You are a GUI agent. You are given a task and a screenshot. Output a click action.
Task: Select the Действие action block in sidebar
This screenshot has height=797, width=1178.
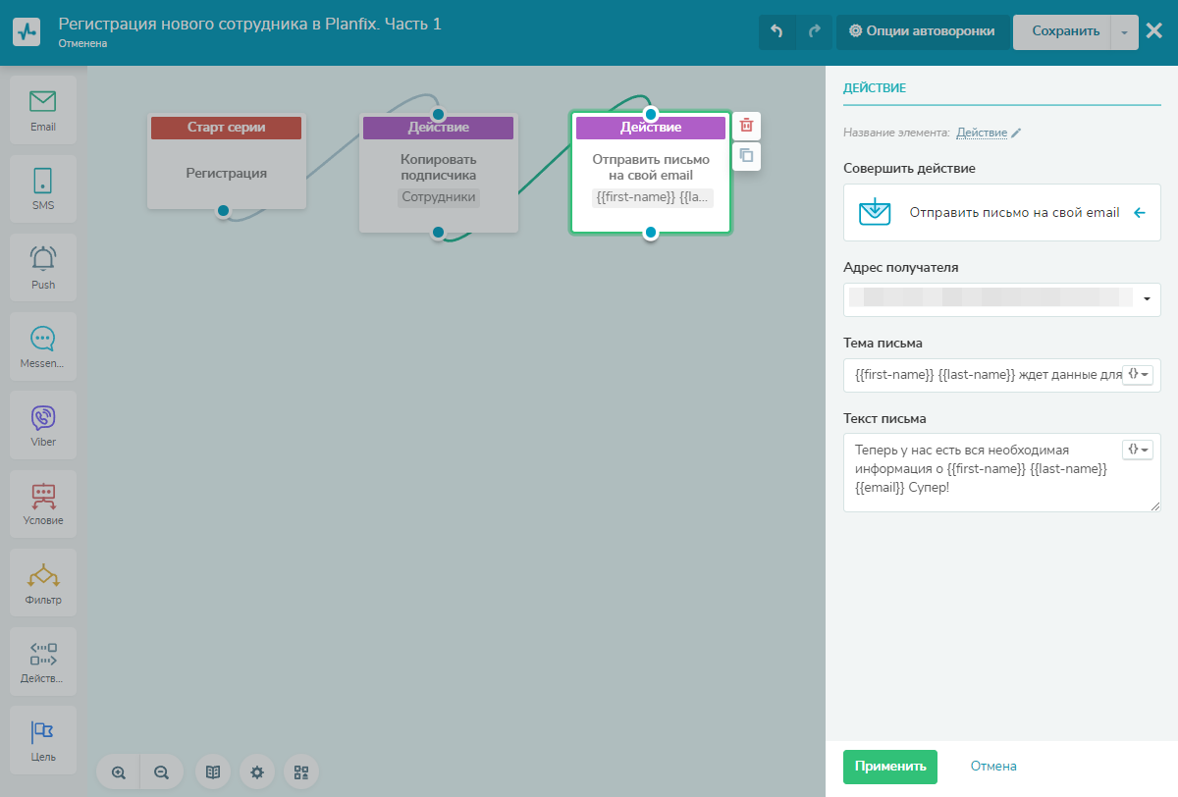point(43,662)
